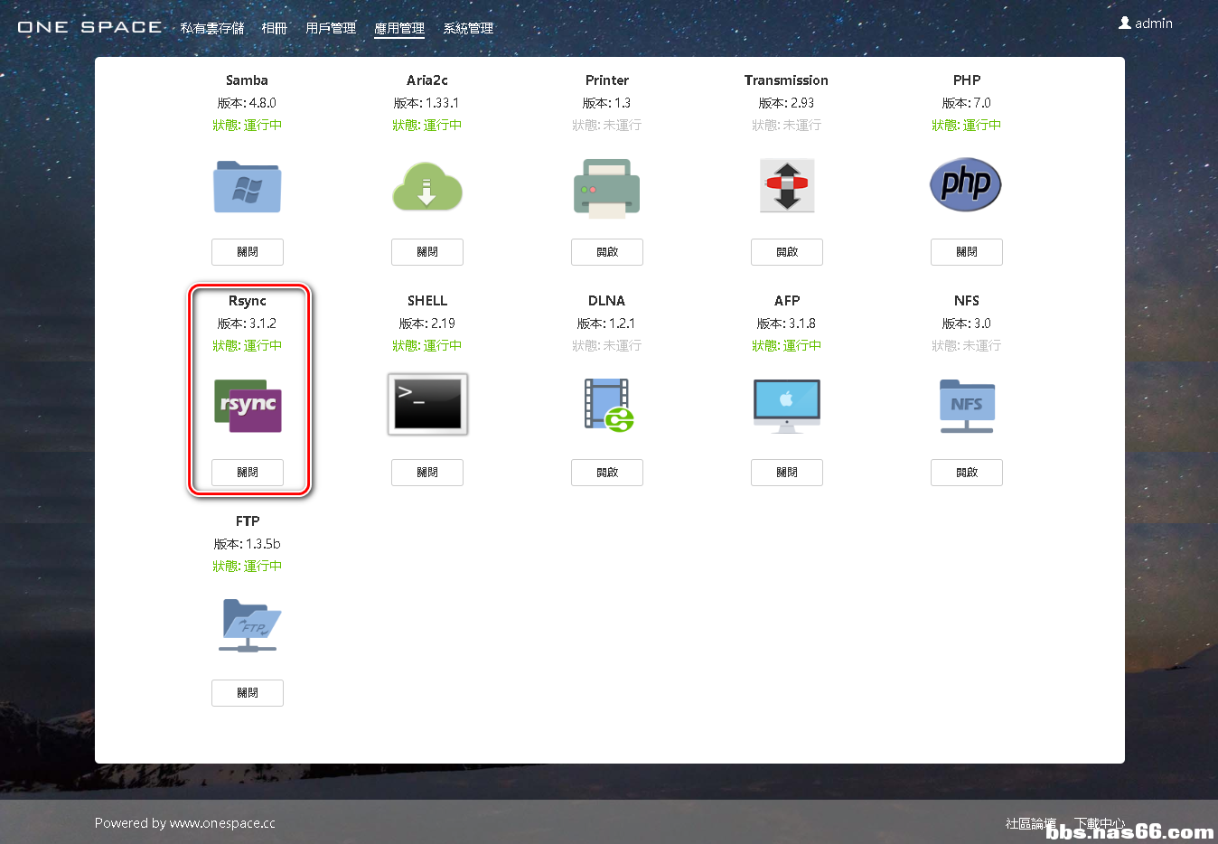Enable the Printer service
This screenshot has height=844, width=1218.
(607, 252)
